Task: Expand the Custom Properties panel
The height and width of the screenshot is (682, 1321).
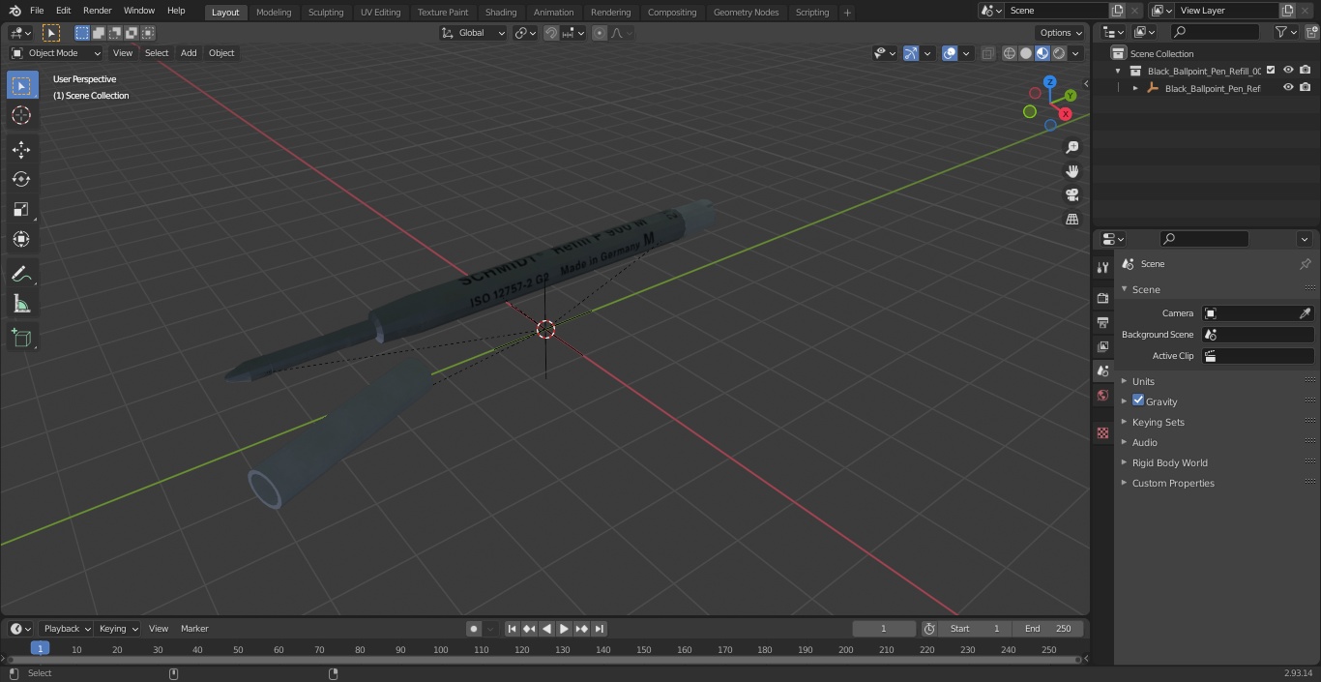Action: pyautogui.click(x=1173, y=483)
